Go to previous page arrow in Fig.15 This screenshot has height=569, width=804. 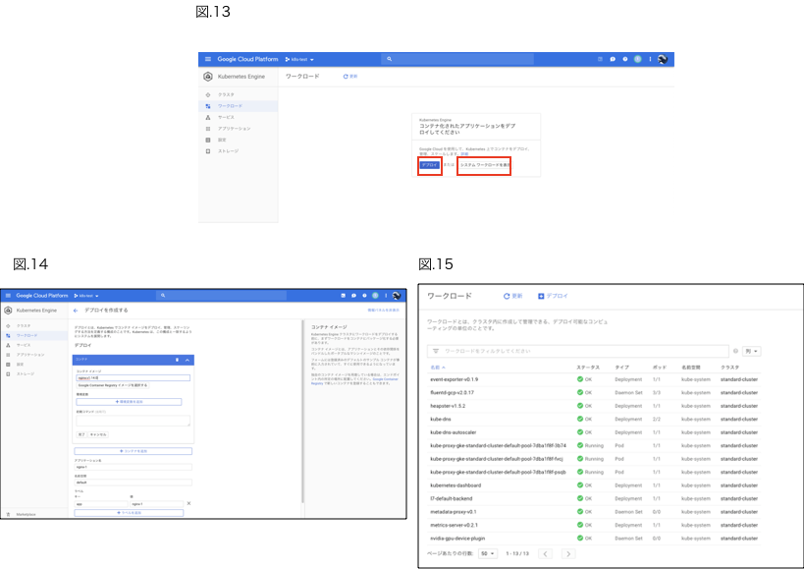tap(545, 553)
